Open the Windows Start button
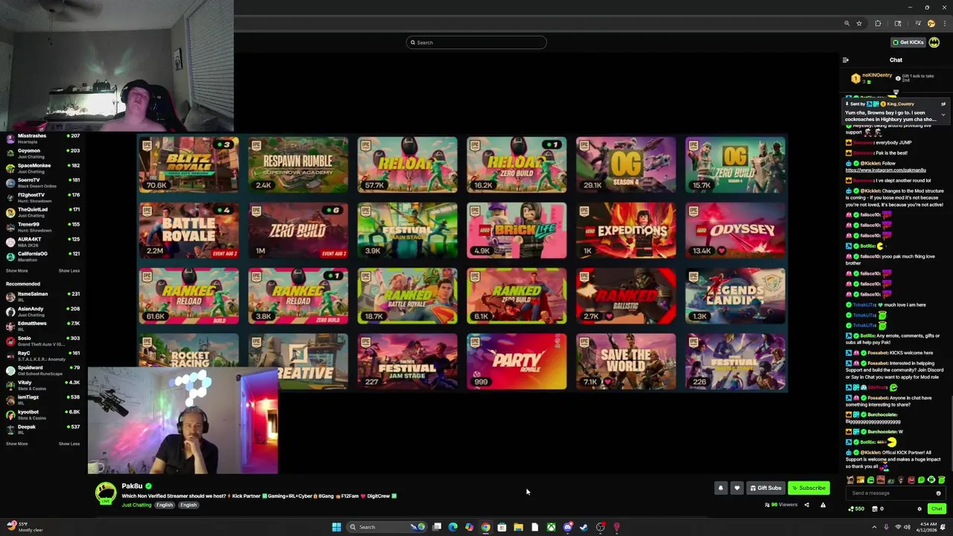This screenshot has width=953, height=536. click(337, 527)
